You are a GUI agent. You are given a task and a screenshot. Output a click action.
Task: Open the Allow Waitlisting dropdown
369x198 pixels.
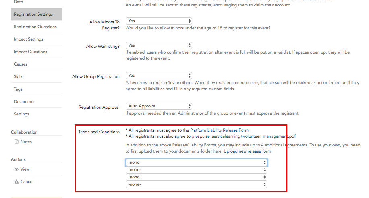(x=159, y=45)
